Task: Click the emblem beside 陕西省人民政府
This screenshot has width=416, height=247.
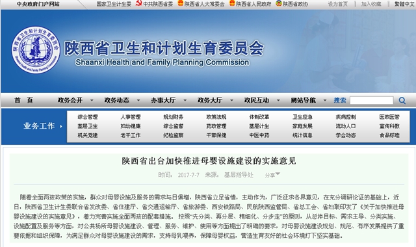Action: pyautogui.click(x=232, y=3)
